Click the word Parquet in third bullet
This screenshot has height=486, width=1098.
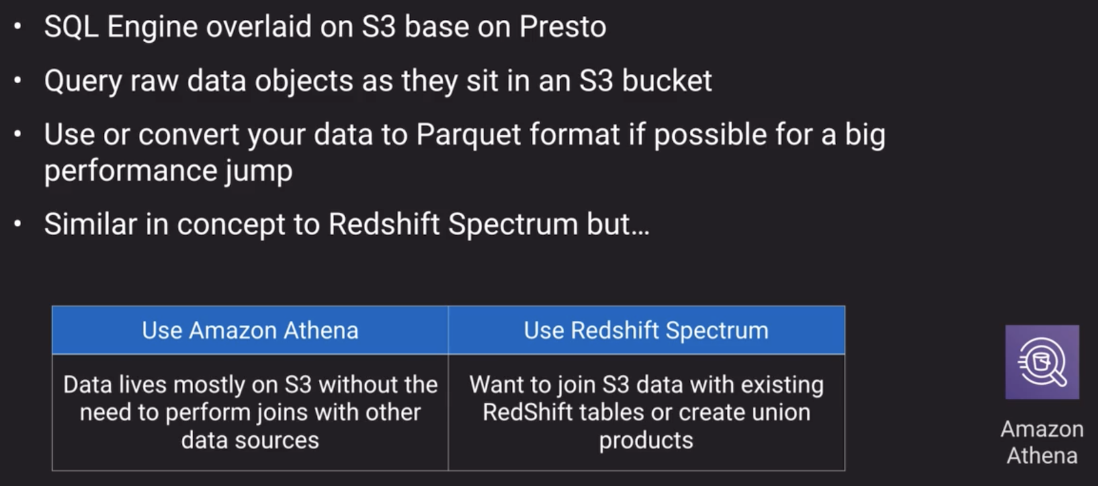(x=469, y=135)
